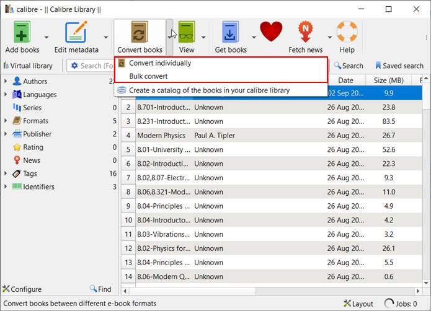Click the toolbar overflow dots icon
Viewport: 431px width, 311px height.
pos(426,37)
